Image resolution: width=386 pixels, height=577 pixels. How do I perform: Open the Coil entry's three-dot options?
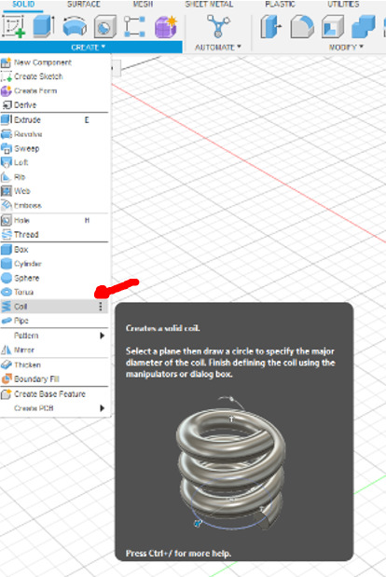pos(101,307)
